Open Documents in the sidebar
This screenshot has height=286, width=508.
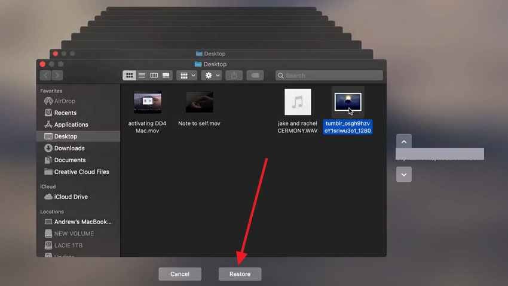pos(78,160)
